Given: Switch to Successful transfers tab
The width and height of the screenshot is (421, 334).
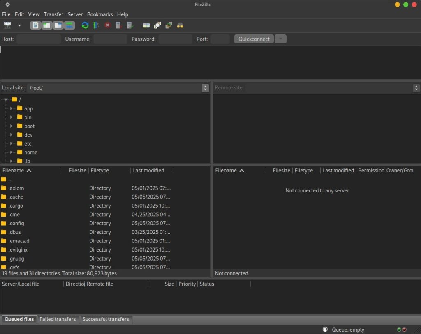Looking at the screenshot, I should (x=106, y=319).
